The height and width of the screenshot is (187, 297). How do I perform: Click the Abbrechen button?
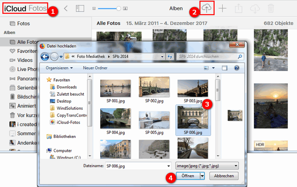pos(224,176)
